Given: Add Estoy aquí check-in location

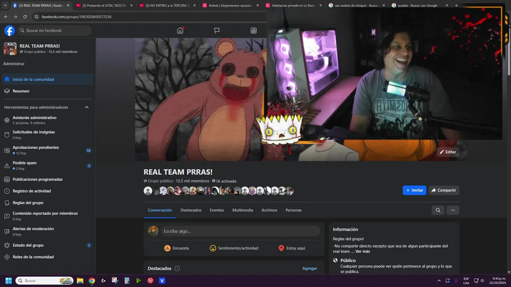Looking at the screenshot, I should click(x=292, y=248).
